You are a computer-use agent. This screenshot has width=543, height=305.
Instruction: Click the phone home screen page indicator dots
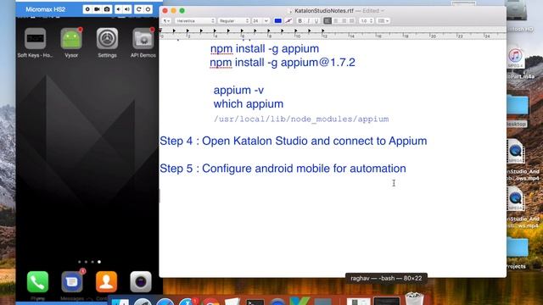[89, 262]
